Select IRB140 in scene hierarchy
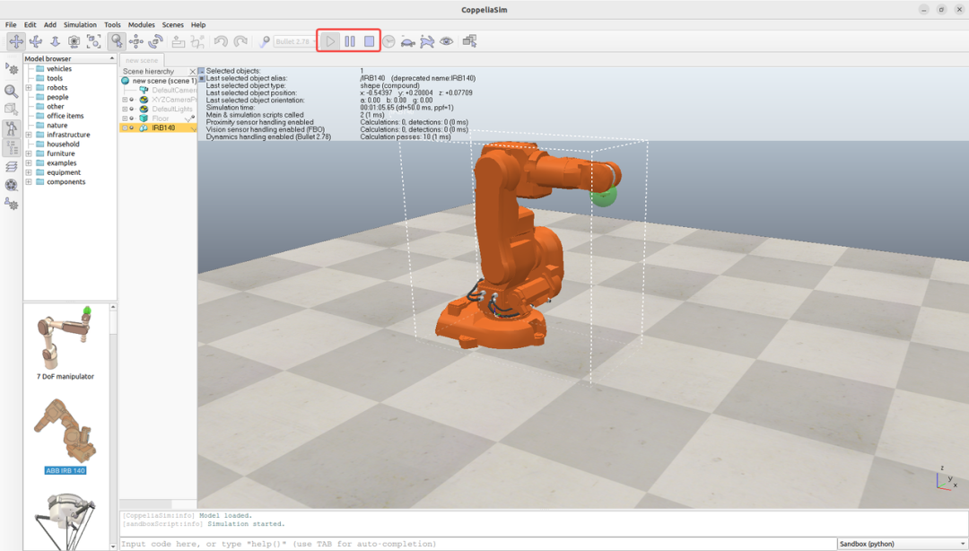 [x=163, y=128]
